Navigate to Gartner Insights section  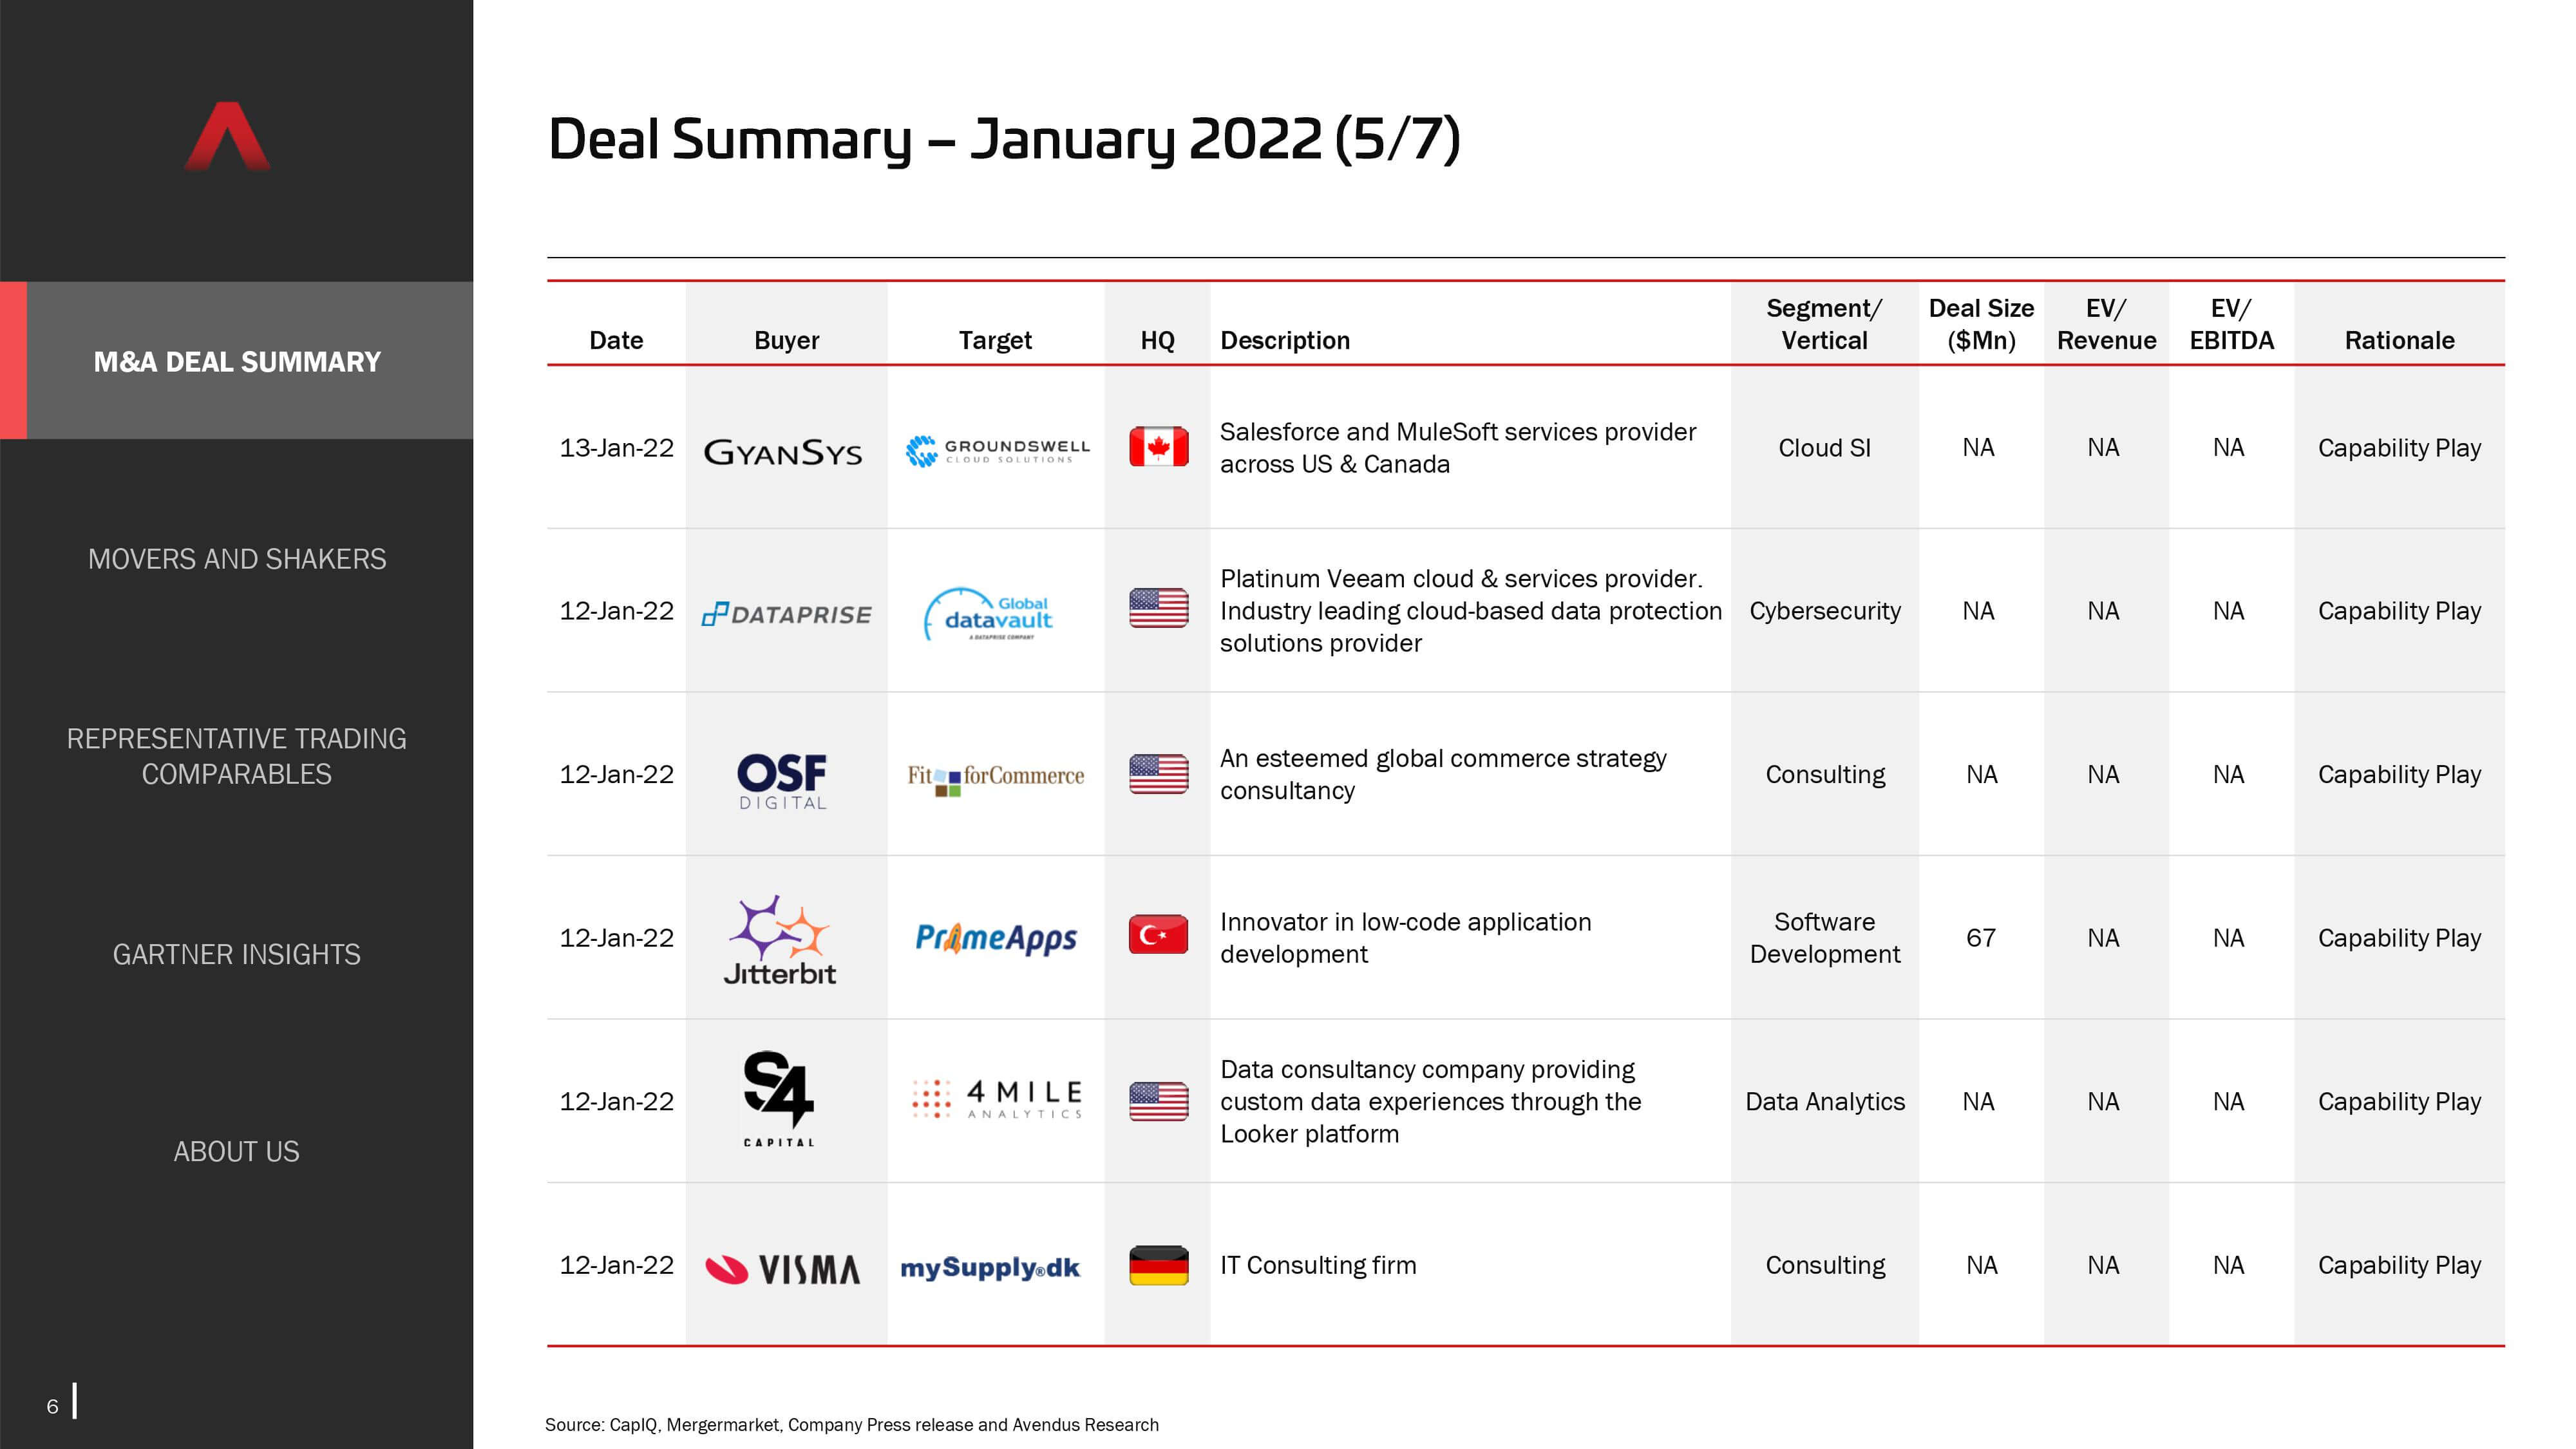[237, 954]
